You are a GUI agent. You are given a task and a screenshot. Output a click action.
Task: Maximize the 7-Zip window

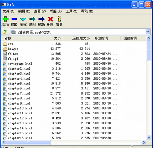141,5
